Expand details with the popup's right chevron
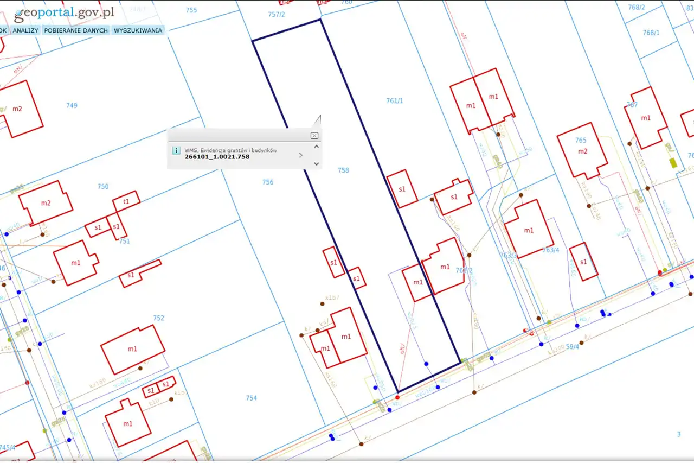694x463 pixels. tap(301, 155)
